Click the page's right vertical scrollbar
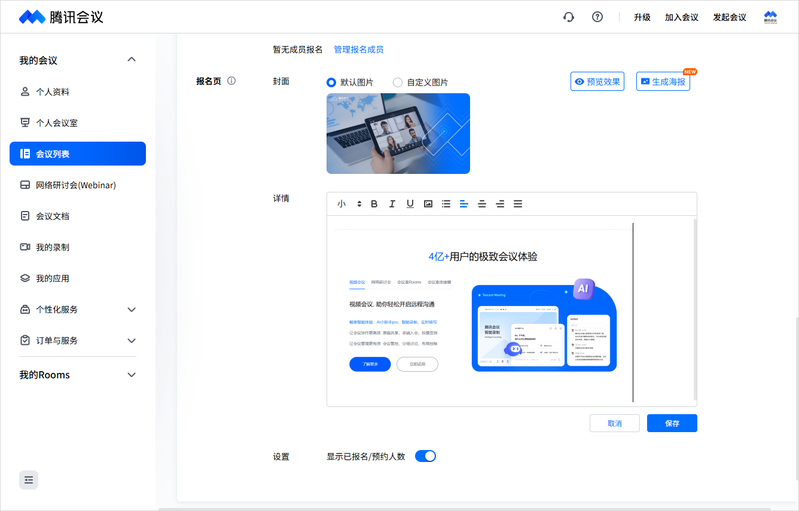The image size is (799, 511). (x=797, y=399)
